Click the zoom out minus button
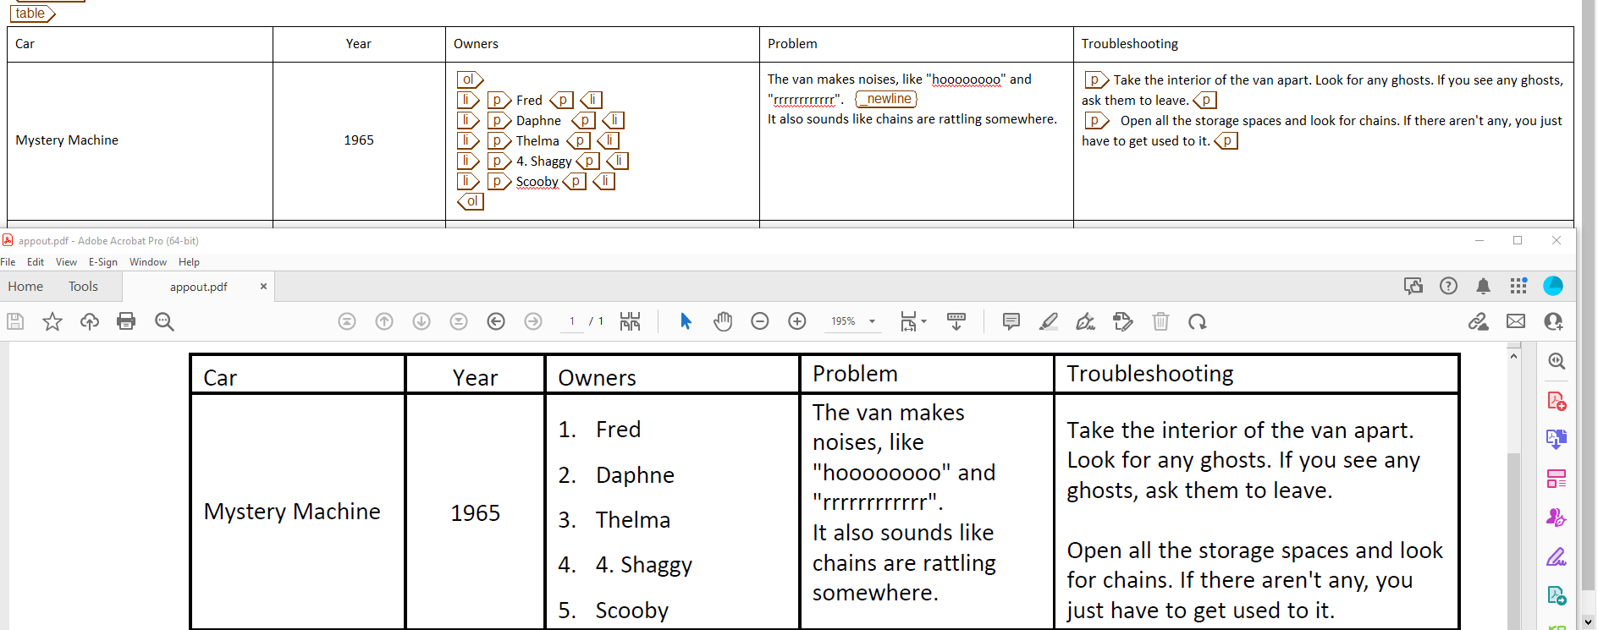The image size is (1598, 630). [760, 321]
